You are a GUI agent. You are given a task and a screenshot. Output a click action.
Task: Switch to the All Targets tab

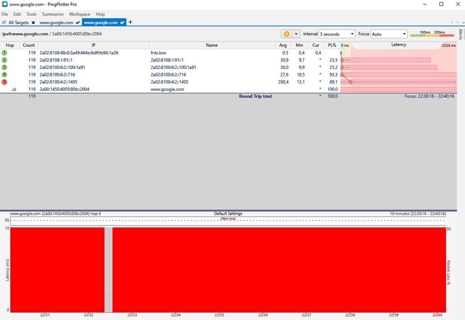tap(19, 22)
